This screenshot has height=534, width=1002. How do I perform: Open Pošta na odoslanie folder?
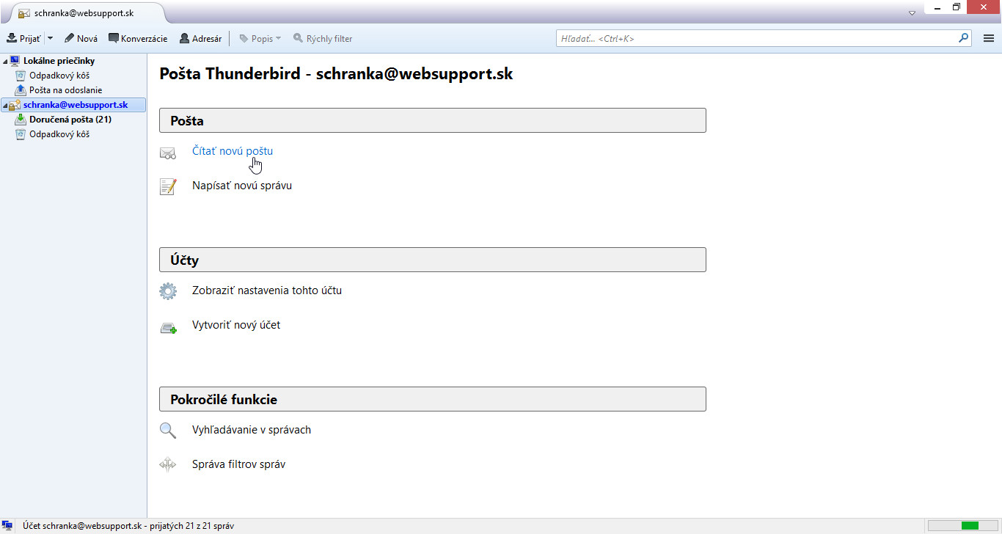[x=65, y=90]
